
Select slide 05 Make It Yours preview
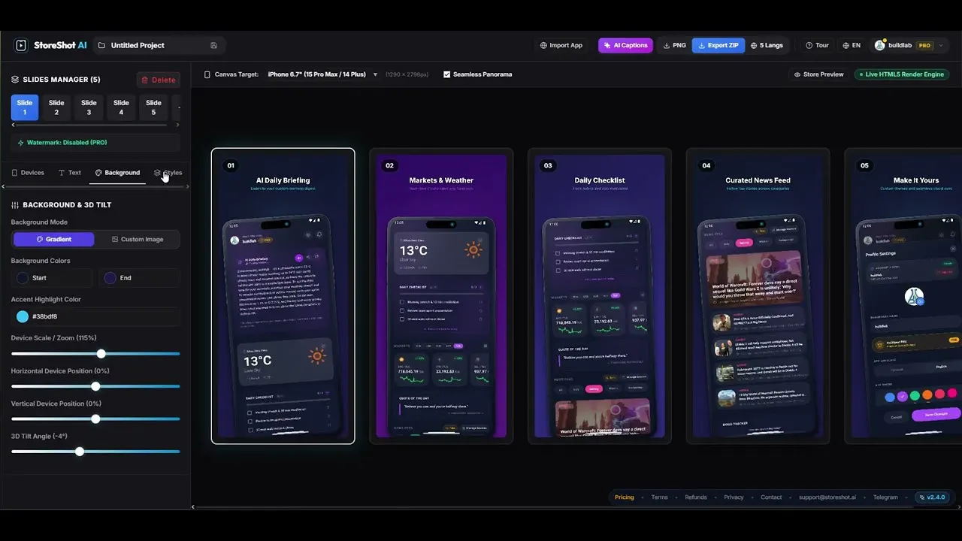click(903, 296)
